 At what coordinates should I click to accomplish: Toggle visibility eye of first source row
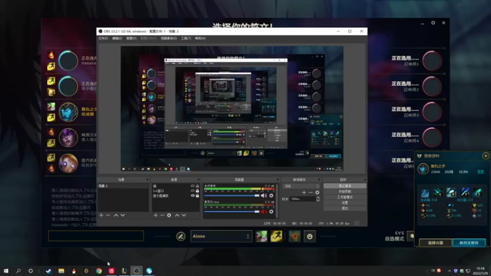click(193, 186)
